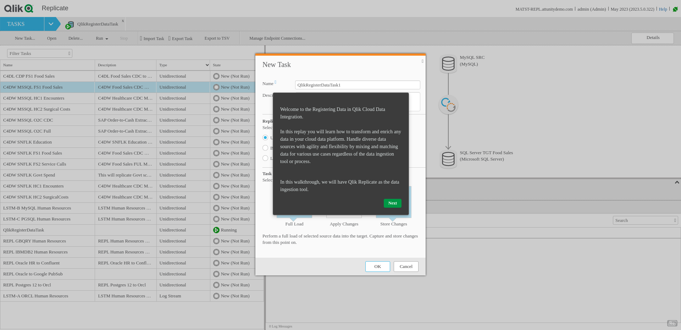Click the Running state icon for QlikRegisterDataTask
This screenshot has height=330, width=681.
coord(216,230)
